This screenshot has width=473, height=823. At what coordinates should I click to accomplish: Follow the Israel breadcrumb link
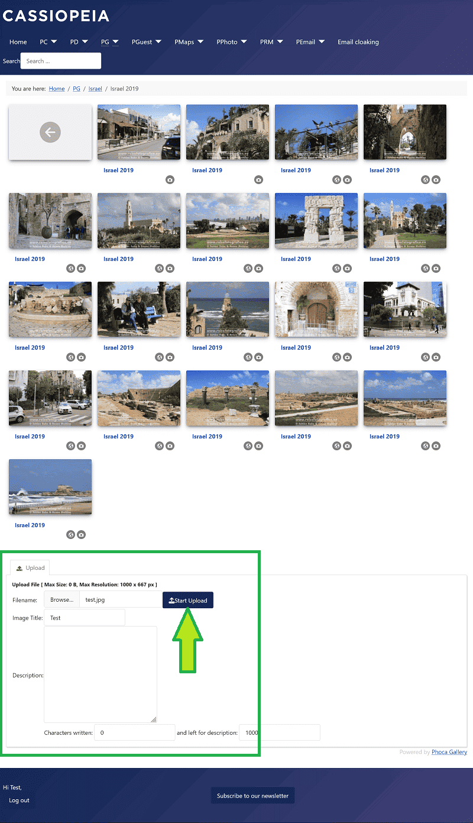[95, 89]
